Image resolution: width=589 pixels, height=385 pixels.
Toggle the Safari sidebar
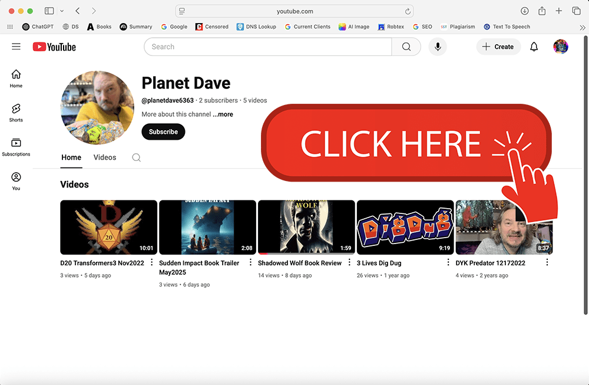pos(49,11)
